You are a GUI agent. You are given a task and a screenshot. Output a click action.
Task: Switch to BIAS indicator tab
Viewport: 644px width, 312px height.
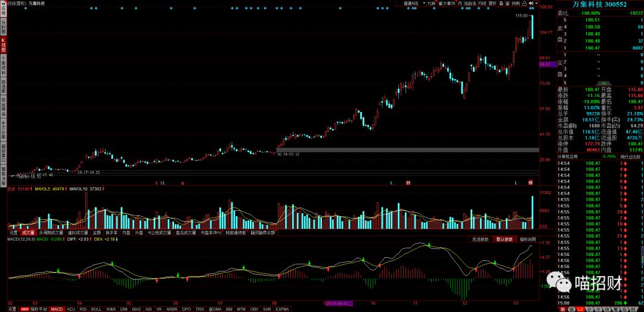click(137, 309)
